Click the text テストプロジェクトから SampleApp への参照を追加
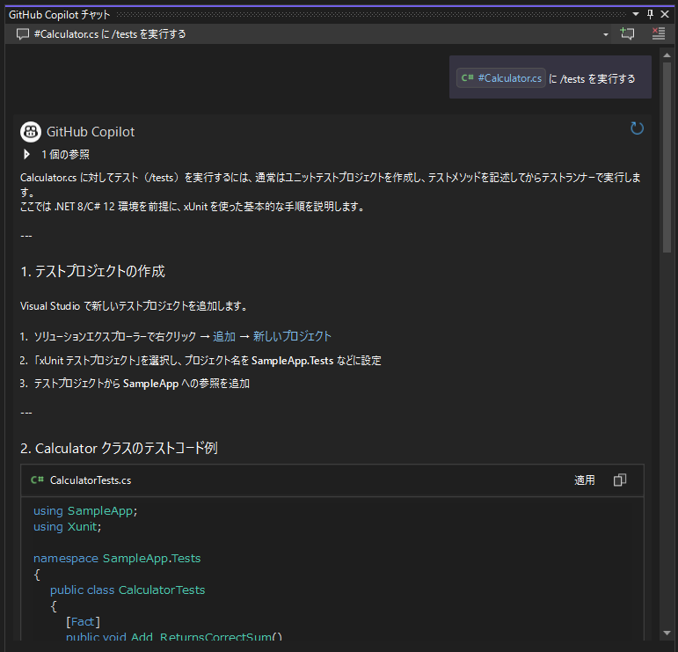 point(142,384)
